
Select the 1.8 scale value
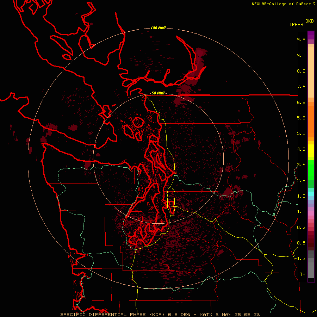(301, 196)
